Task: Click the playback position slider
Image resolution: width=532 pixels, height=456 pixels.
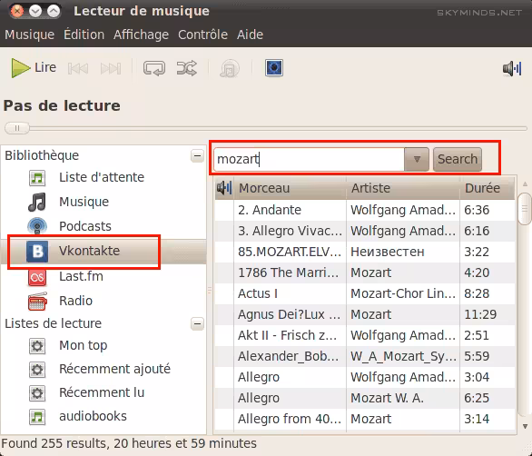Action: pos(266,128)
